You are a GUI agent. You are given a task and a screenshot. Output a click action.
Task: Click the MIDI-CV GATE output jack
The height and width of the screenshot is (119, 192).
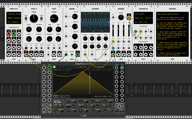coord(14,33)
